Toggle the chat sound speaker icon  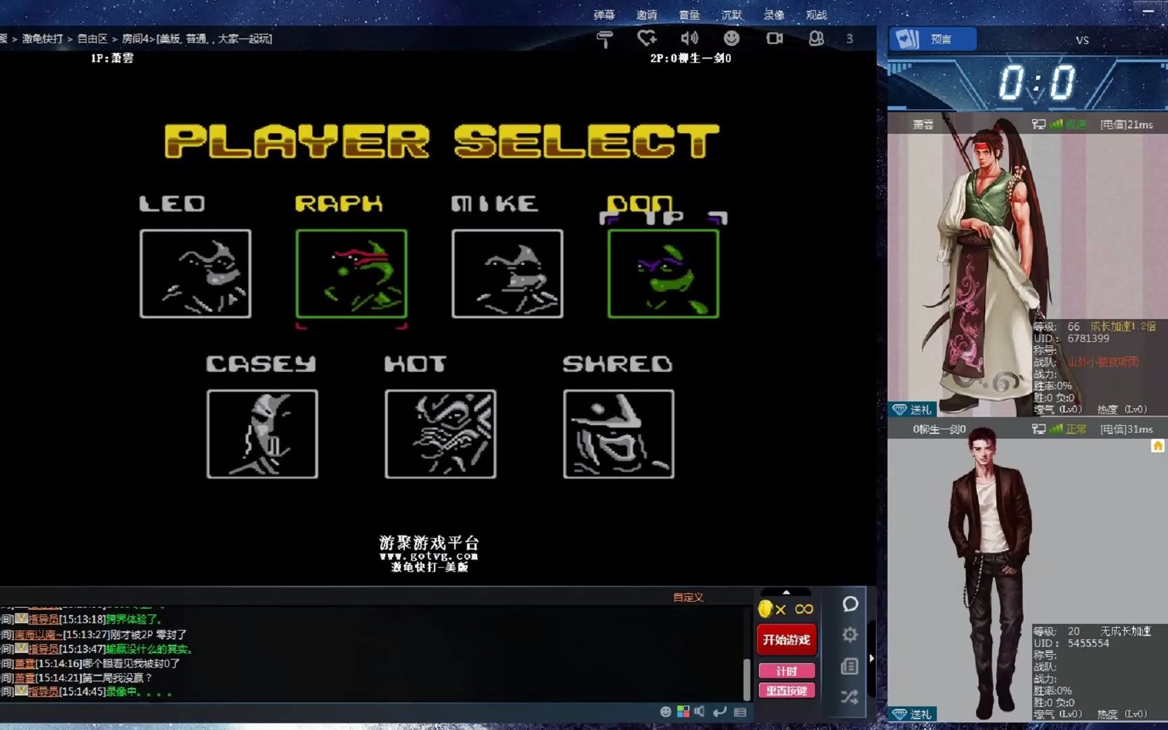coord(700,712)
